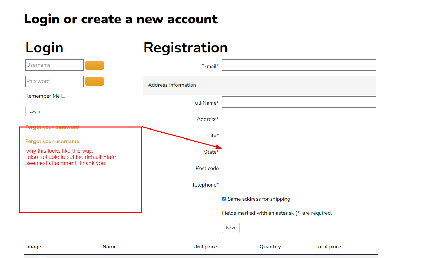Place the cursor in the City field
The image size is (434, 258).
click(x=299, y=135)
